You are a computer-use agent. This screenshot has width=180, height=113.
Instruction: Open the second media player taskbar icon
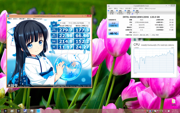point(19,111)
